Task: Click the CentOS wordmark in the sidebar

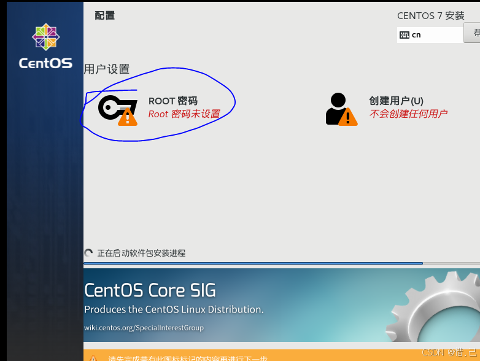Action: [45, 63]
